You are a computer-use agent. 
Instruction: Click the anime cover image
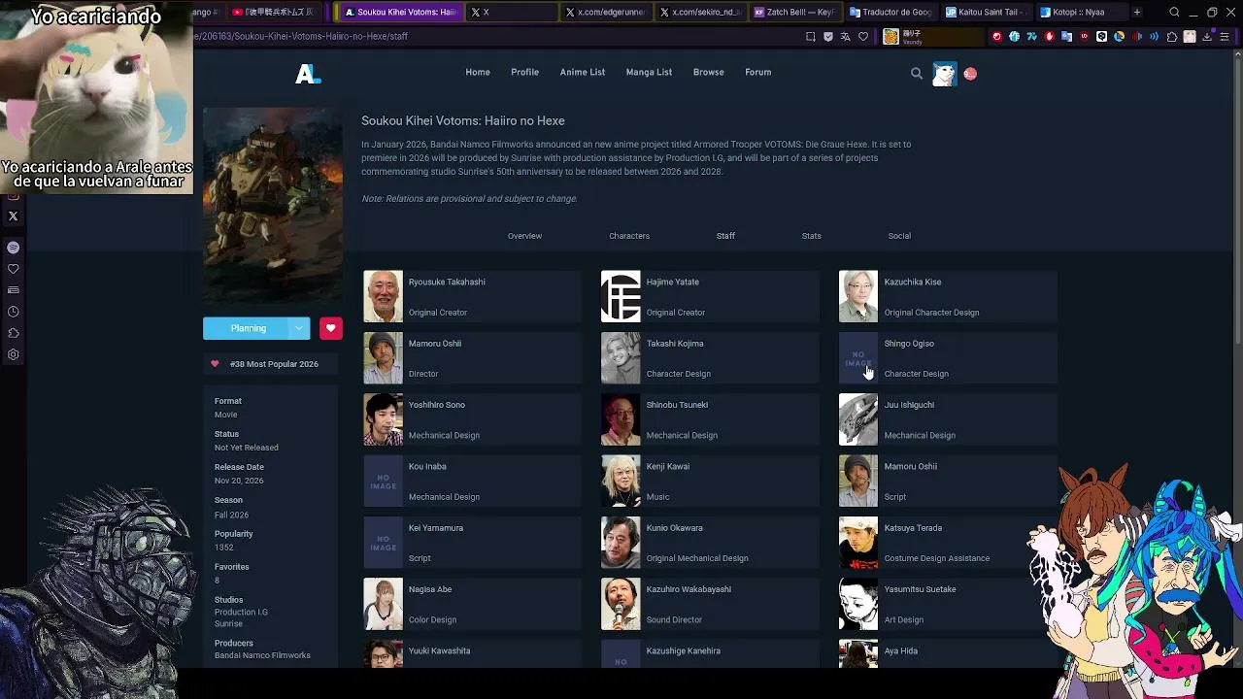pyautogui.click(x=273, y=206)
